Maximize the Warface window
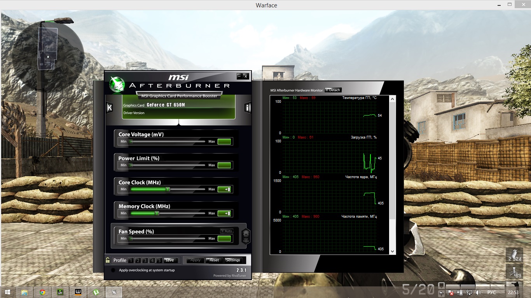 point(510,5)
